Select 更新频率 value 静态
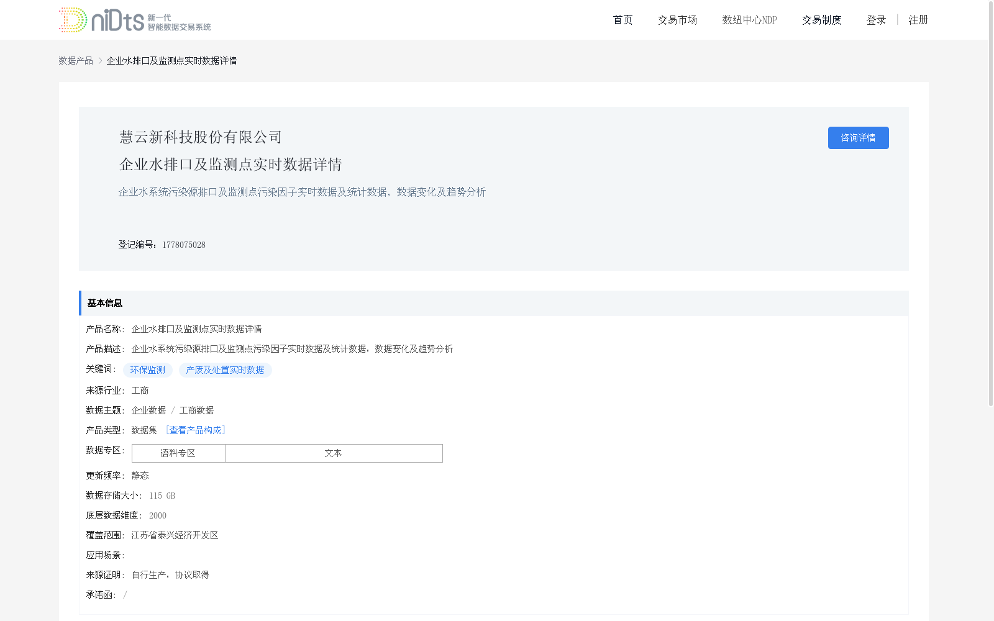 pos(140,476)
